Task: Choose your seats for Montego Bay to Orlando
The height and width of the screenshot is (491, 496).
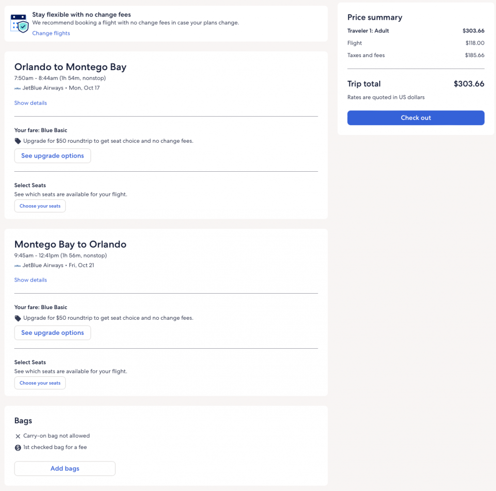Action: click(40, 383)
